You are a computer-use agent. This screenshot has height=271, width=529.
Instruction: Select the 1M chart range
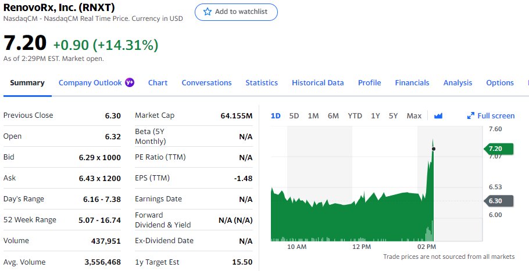tap(313, 116)
